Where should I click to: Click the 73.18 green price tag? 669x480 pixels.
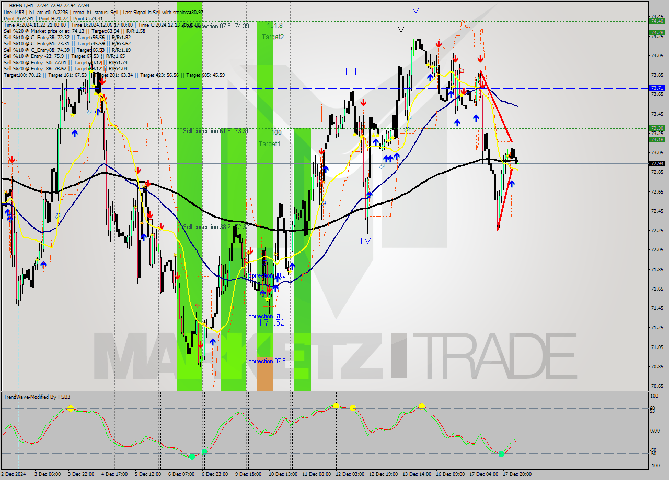[x=657, y=139]
